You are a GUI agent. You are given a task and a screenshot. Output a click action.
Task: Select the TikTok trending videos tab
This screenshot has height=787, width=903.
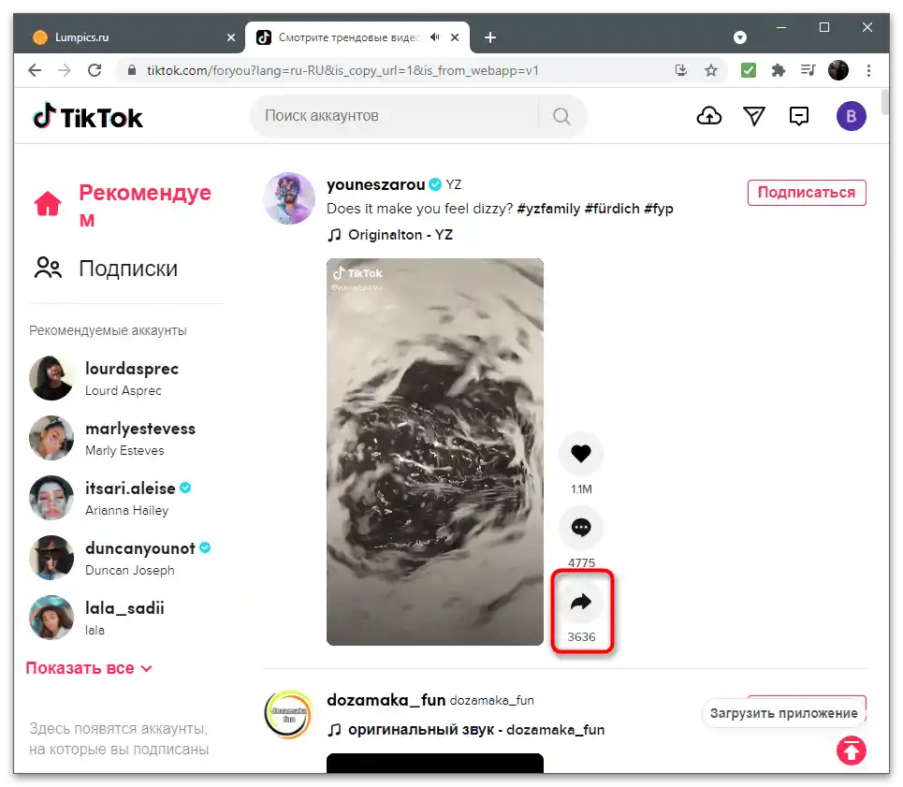pyautogui.click(x=357, y=37)
